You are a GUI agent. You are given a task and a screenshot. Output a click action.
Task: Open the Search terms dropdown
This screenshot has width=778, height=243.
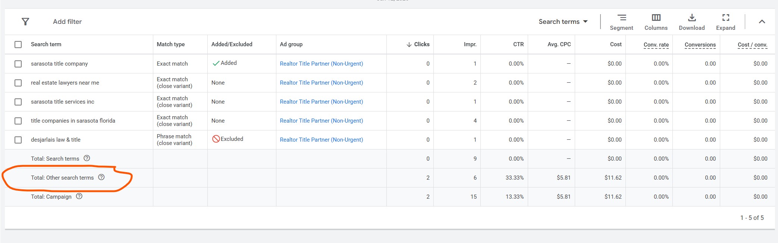pyautogui.click(x=563, y=22)
